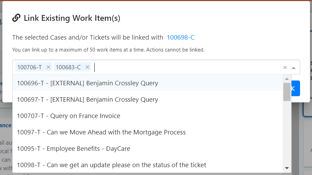Collapse the work item dropdown list
Viewport: 312px width, 175px height.
(293, 68)
